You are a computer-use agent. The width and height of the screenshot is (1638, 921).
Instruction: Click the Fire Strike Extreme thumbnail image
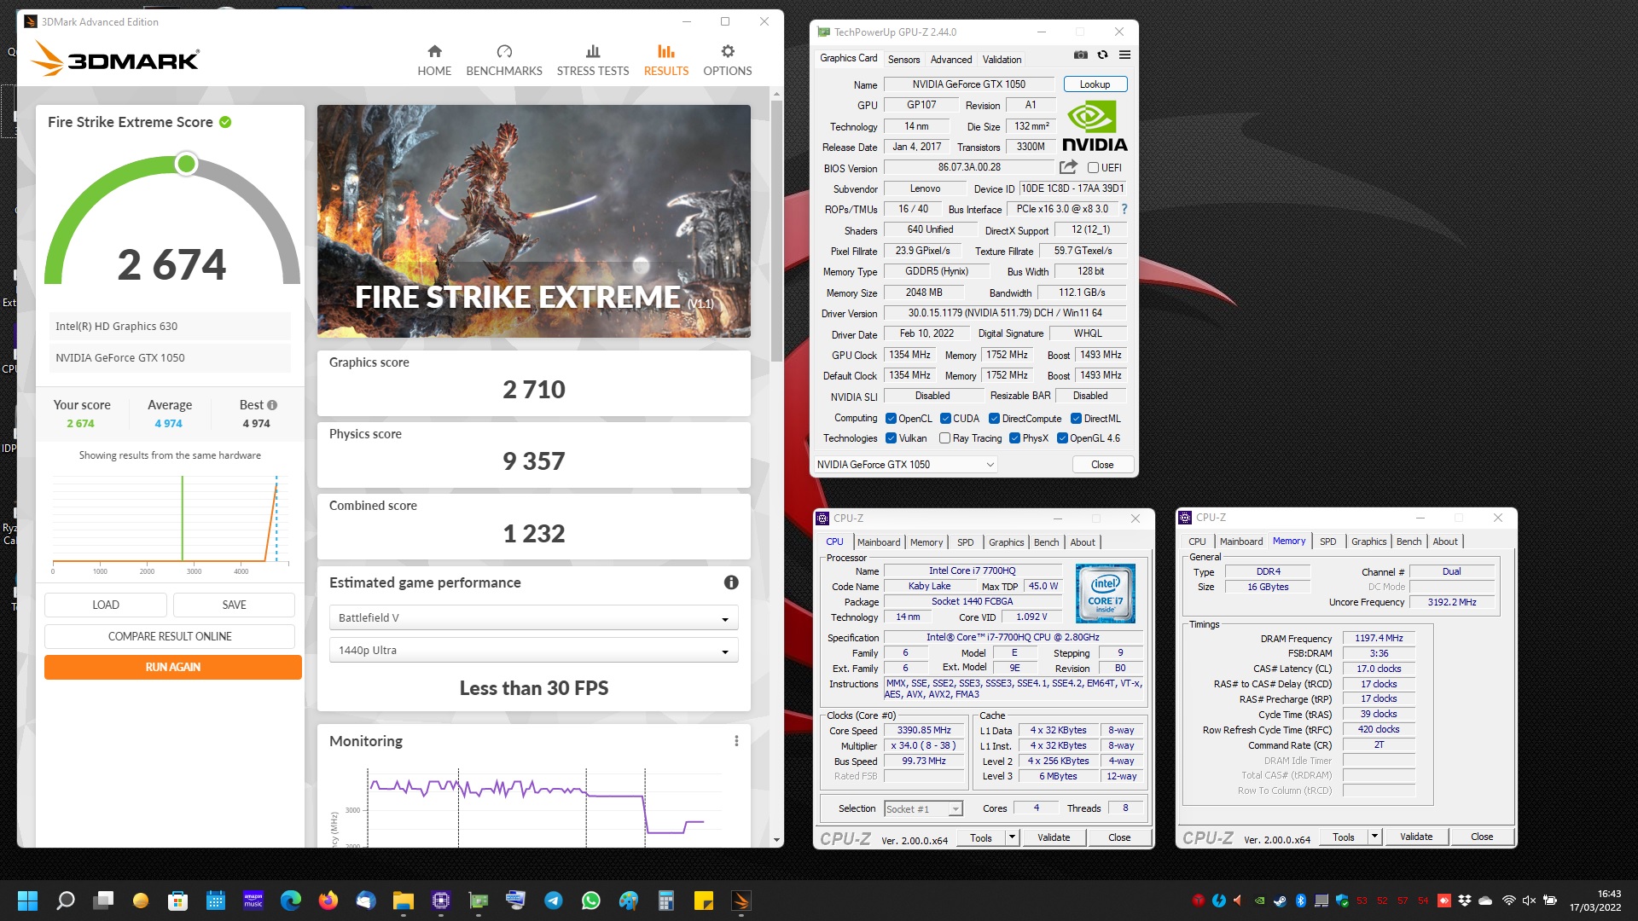[x=533, y=221]
